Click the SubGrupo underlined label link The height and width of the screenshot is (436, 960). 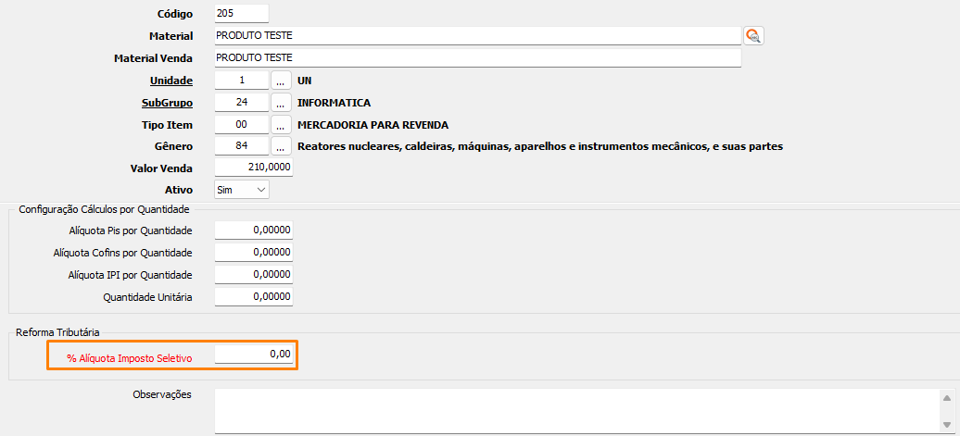coord(167,103)
